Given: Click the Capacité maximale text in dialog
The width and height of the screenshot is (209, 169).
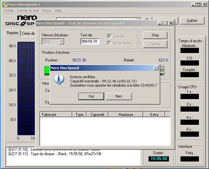Looking at the screenshot, I should [103, 81].
